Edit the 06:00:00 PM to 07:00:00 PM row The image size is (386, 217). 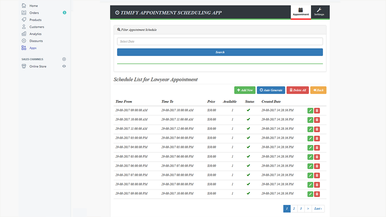click(310, 166)
